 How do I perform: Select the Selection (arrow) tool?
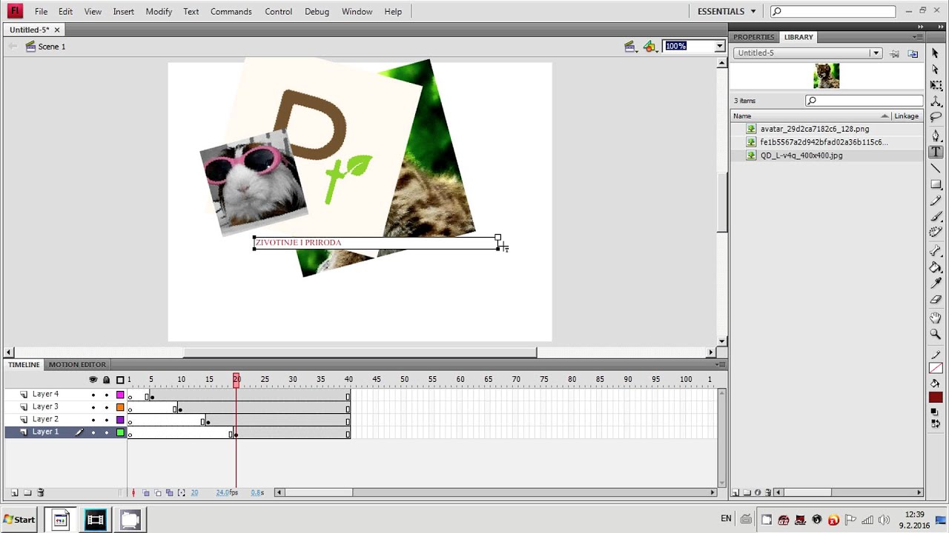(936, 53)
